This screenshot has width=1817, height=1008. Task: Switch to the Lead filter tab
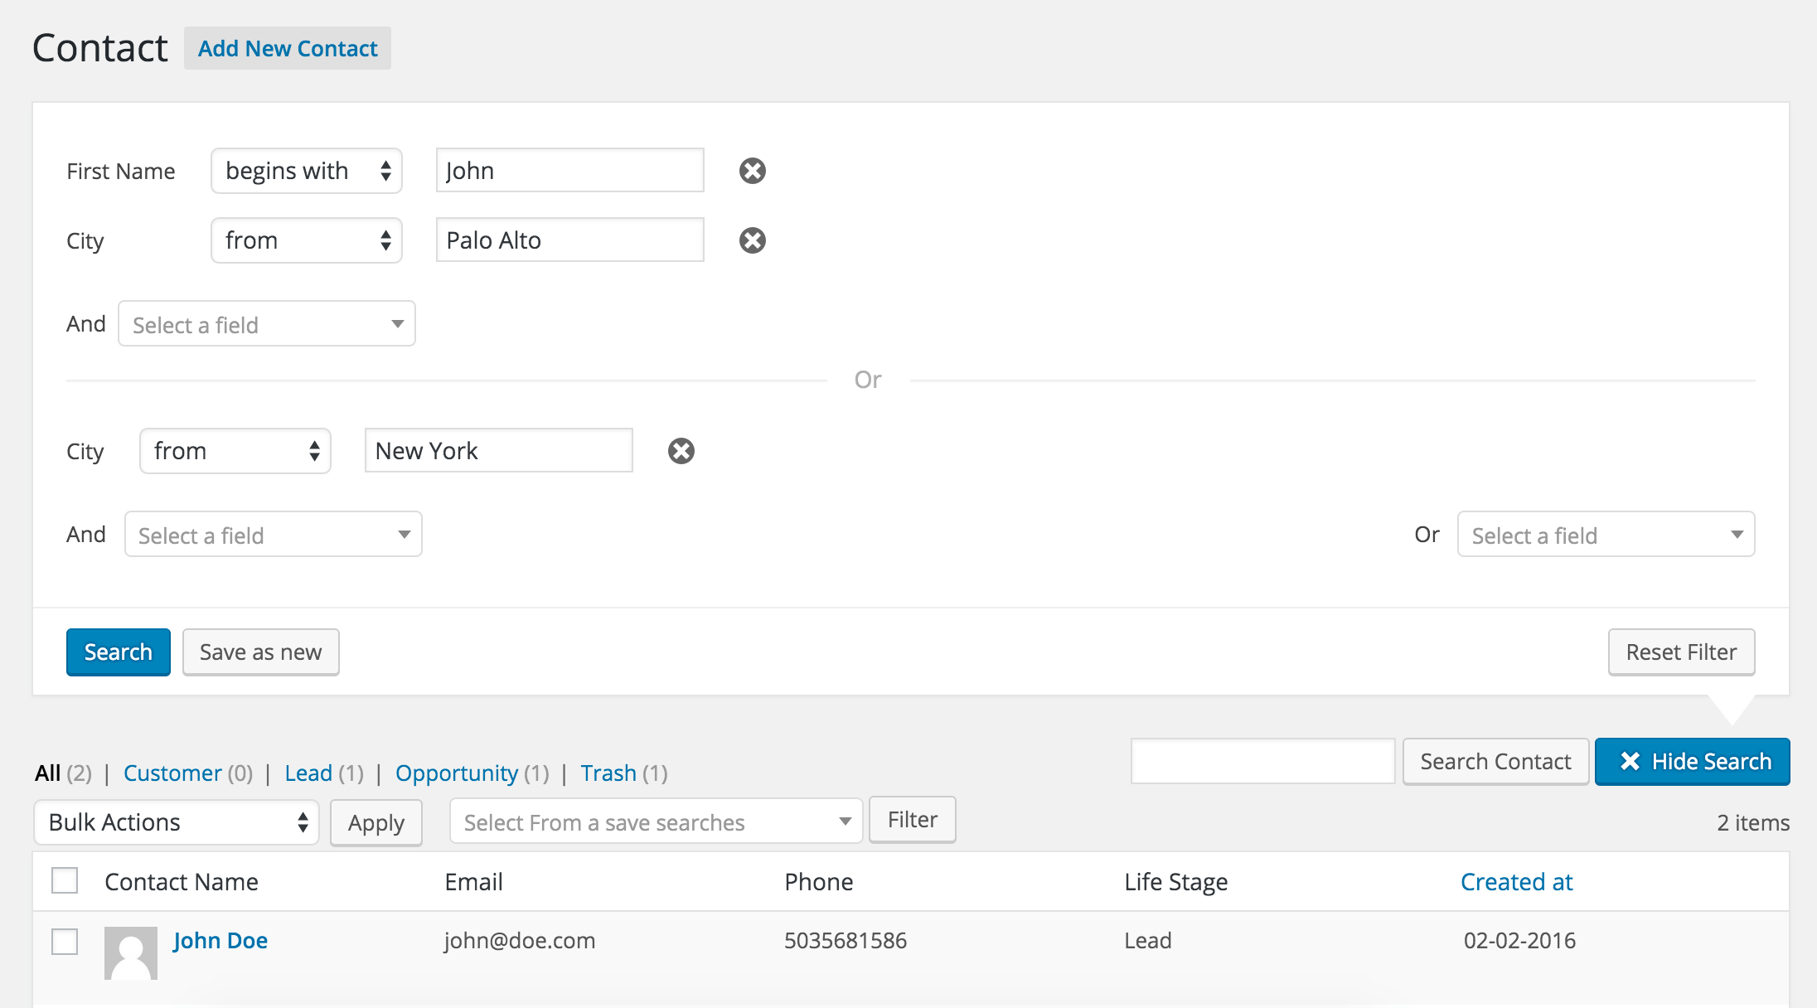pos(308,773)
